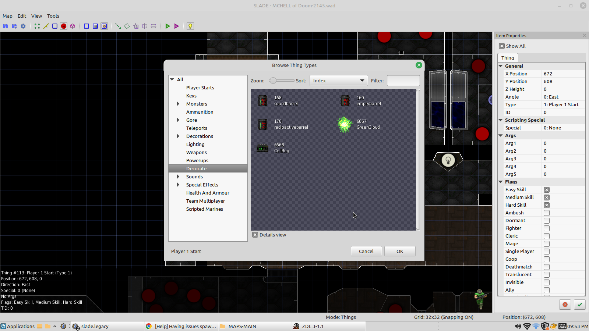Select the radioactivebarrel thing icon
Image resolution: width=589 pixels, height=331 pixels.
coord(263,124)
